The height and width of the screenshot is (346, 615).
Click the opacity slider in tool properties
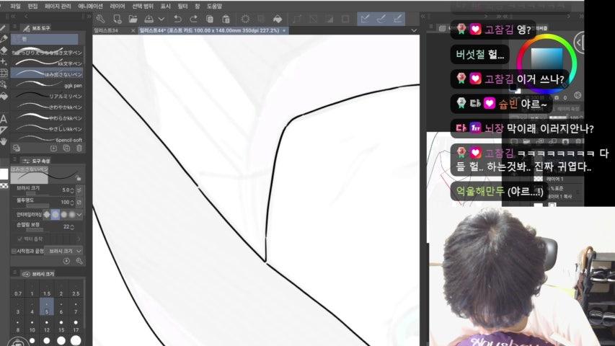coord(37,205)
